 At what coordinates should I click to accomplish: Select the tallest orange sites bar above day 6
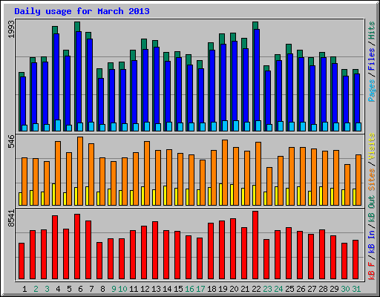click(x=80, y=171)
